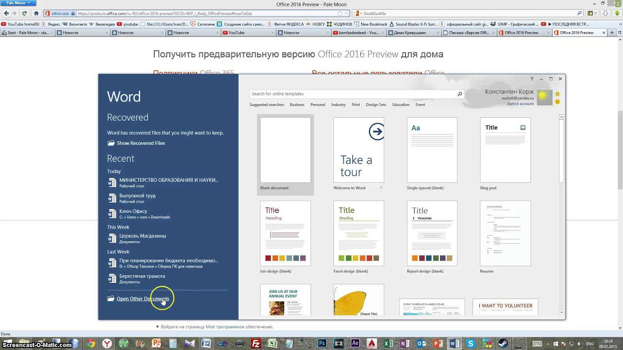Open After Effects from the taskbar

(x=355, y=344)
